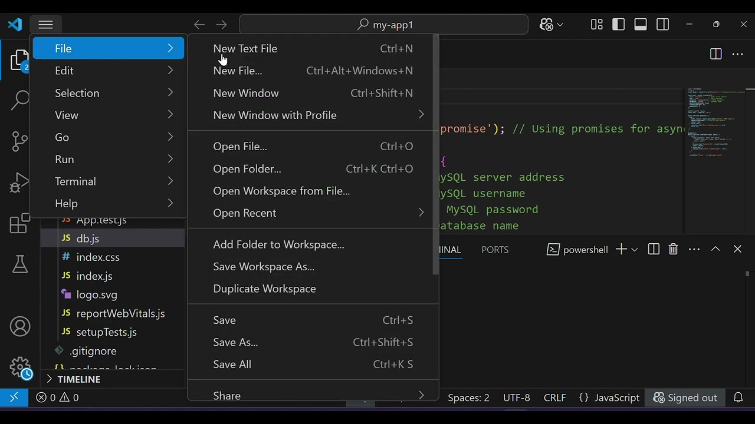Open reportWebVitals.js in the explorer

click(113, 313)
